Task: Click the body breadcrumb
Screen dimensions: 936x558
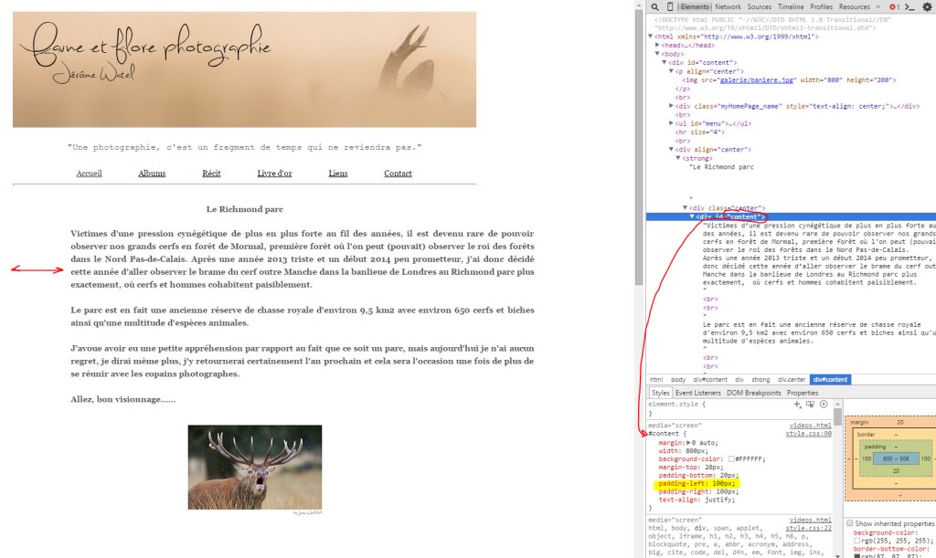Action: coord(678,380)
